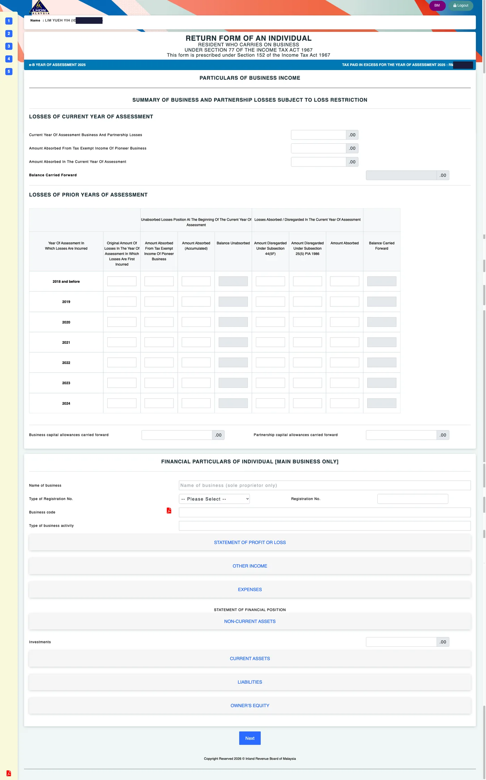Click the '2024' year row label
The height and width of the screenshot is (780, 486).
(66, 404)
